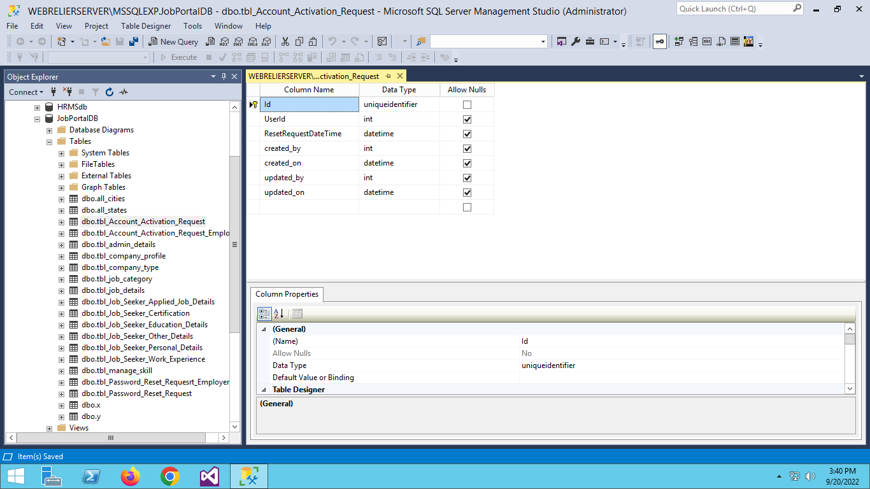Open the Window menu
Viewport: 870px width, 489px height.
click(x=229, y=26)
